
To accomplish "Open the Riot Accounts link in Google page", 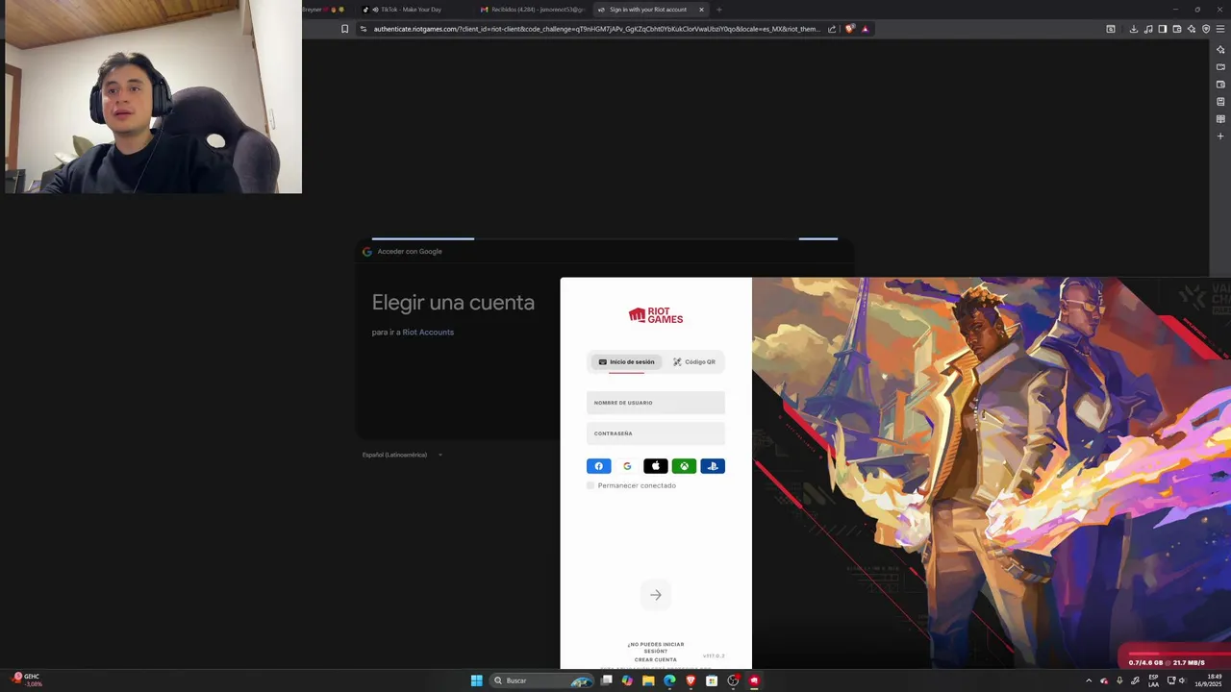I will pyautogui.click(x=428, y=333).
